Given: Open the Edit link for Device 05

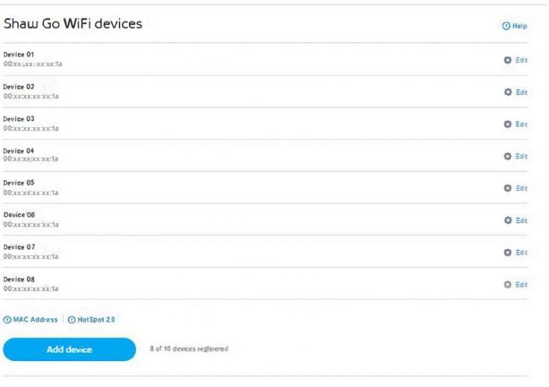Looking at the screenshot, I should (x=522, y=189).
